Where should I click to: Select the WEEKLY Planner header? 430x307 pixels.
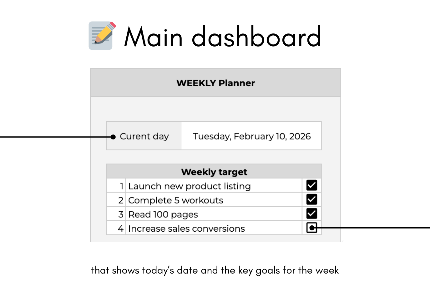click(x=215, y=83)
